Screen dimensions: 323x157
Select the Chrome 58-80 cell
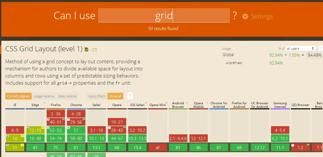(x=76, y=138)
